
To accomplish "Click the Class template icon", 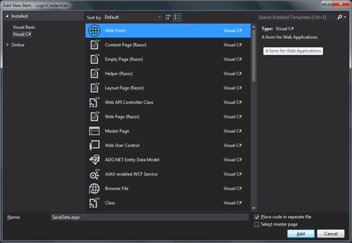I will (94, 203).
